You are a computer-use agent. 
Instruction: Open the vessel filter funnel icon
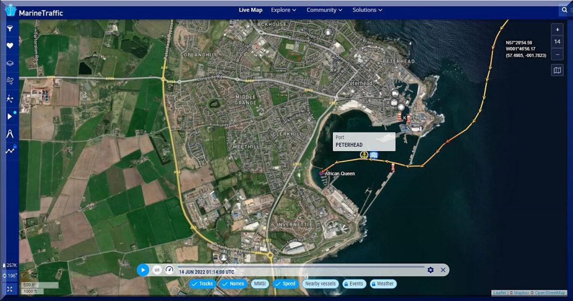tap(10, 28)
